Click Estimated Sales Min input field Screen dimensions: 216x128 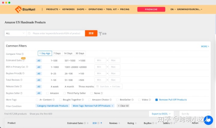point(100,60)
